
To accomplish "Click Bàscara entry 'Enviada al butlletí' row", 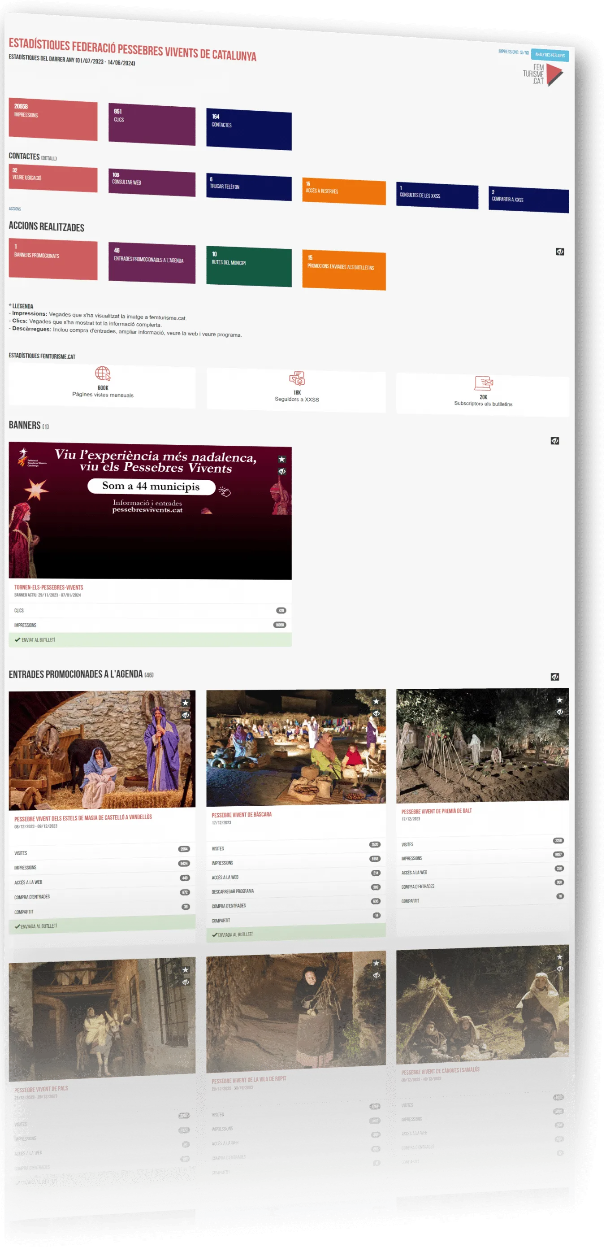I will point(296,932).
